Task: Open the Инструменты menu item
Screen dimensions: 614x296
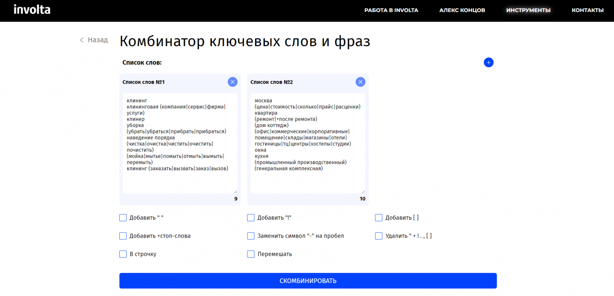Action: 528,10
